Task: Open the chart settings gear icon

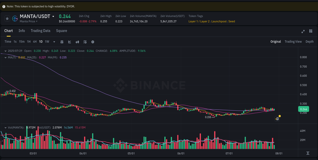Action: click(x=93, y=42)
